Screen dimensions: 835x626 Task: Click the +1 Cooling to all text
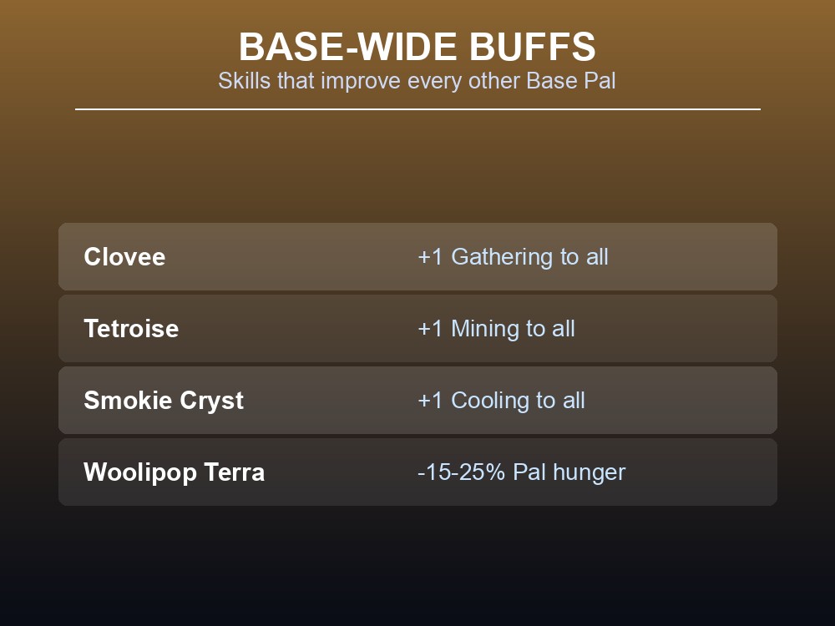coord(501,401)
